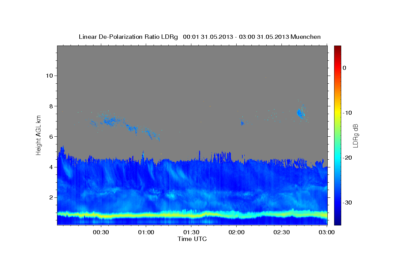Click the plot title mentioning Muenchen

[x=199, y=37]
